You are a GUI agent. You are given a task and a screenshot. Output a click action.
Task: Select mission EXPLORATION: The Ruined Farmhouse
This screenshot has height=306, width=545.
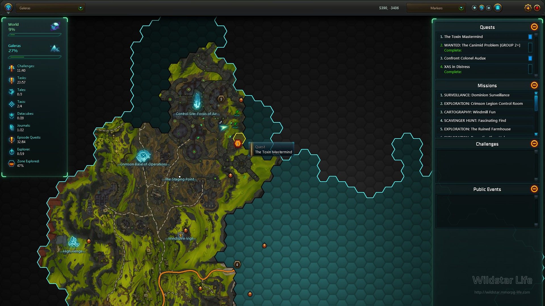(485, 129)
